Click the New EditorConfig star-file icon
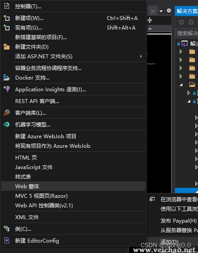 [x=7, y=240]
